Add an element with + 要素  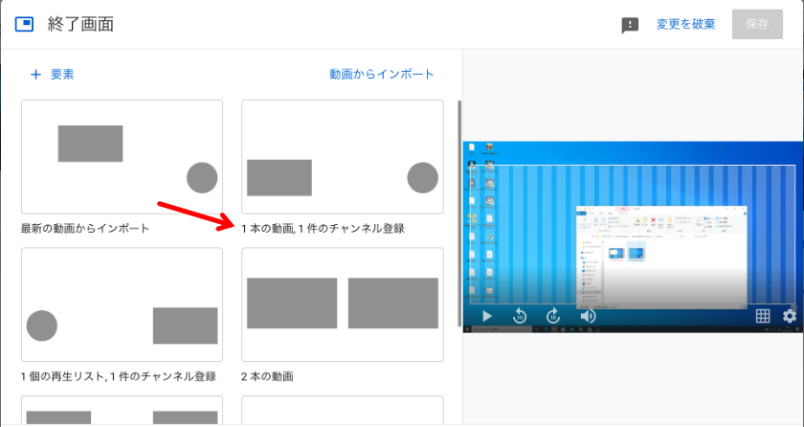52,75
